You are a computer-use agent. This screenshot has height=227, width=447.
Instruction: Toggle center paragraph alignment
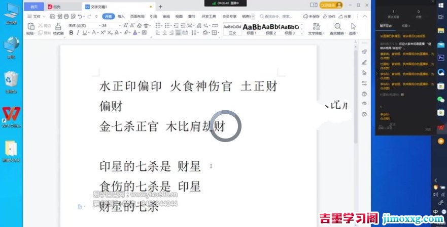tap(164, 33)
